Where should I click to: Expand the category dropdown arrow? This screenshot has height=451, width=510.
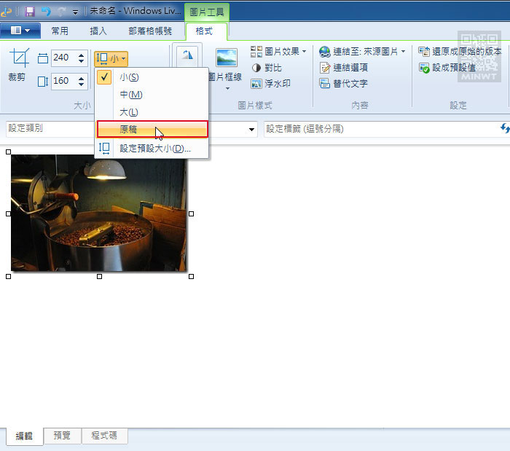tap(251, 130)
